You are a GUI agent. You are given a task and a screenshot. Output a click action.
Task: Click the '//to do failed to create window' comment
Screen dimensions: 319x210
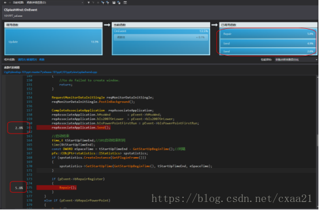(x=89, y=81)
